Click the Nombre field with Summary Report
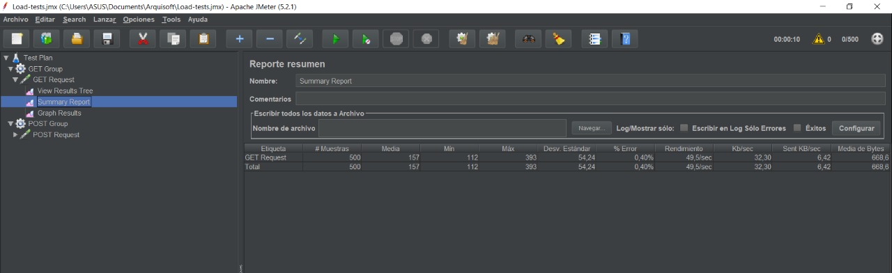The height and width of the screenshot is (273, 892). click(590, 81)
